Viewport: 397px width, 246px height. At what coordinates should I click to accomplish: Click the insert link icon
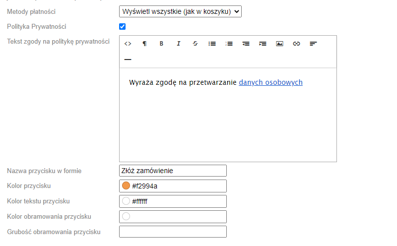click(x=296, y=44)
